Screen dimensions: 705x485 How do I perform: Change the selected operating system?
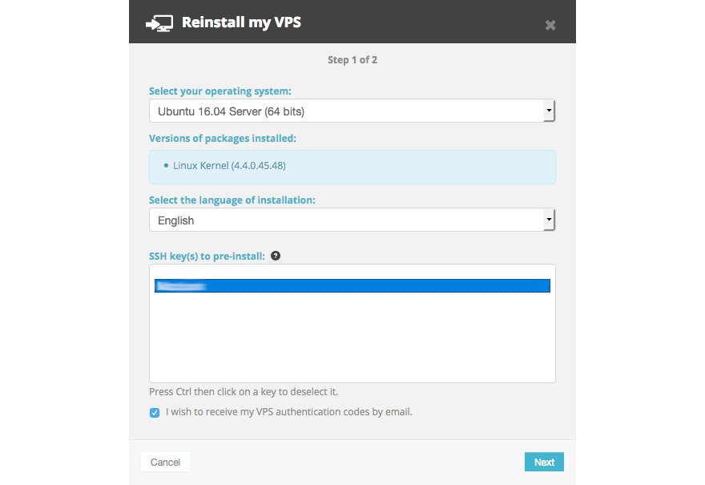352,111
